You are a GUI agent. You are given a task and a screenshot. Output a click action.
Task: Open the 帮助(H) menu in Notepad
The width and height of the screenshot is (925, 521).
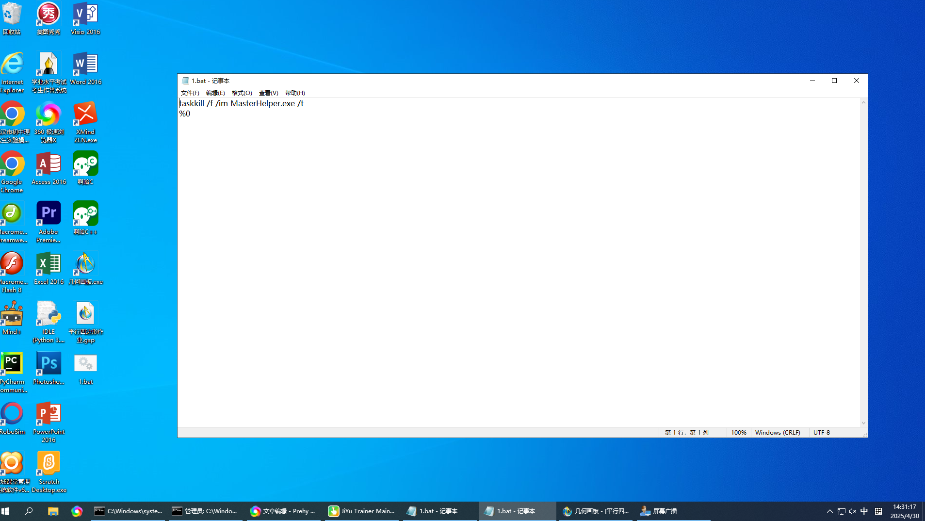295,93
